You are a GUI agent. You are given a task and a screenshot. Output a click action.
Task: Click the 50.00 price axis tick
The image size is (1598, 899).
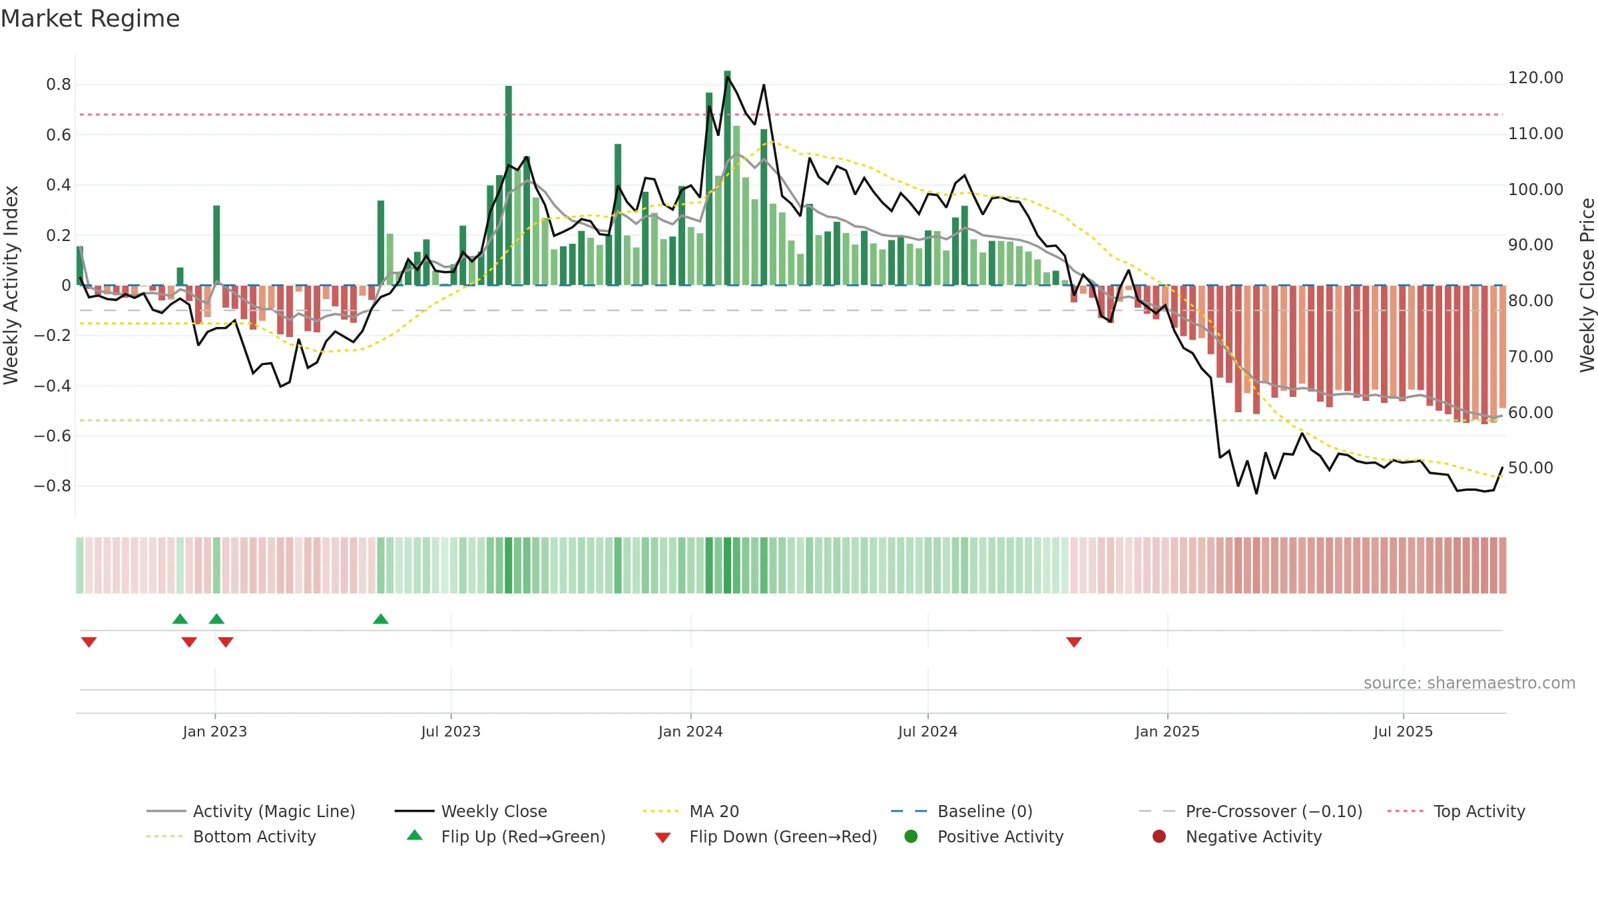point(1531,468)
